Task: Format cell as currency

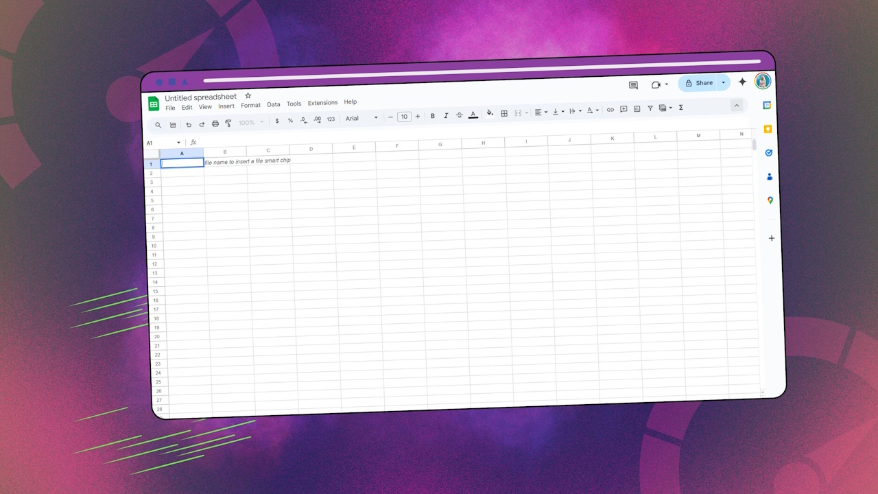Action: 277,121
